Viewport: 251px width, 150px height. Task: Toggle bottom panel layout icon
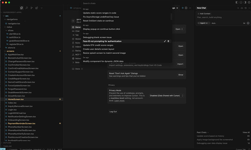click(241, 3)
